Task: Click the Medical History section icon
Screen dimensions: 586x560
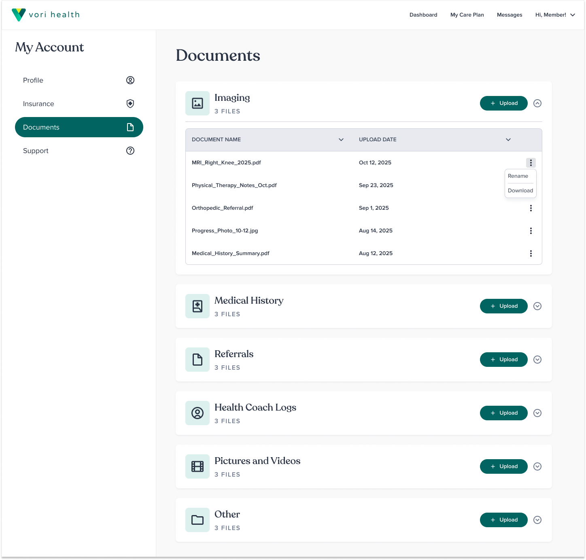Action: point(197,306)
